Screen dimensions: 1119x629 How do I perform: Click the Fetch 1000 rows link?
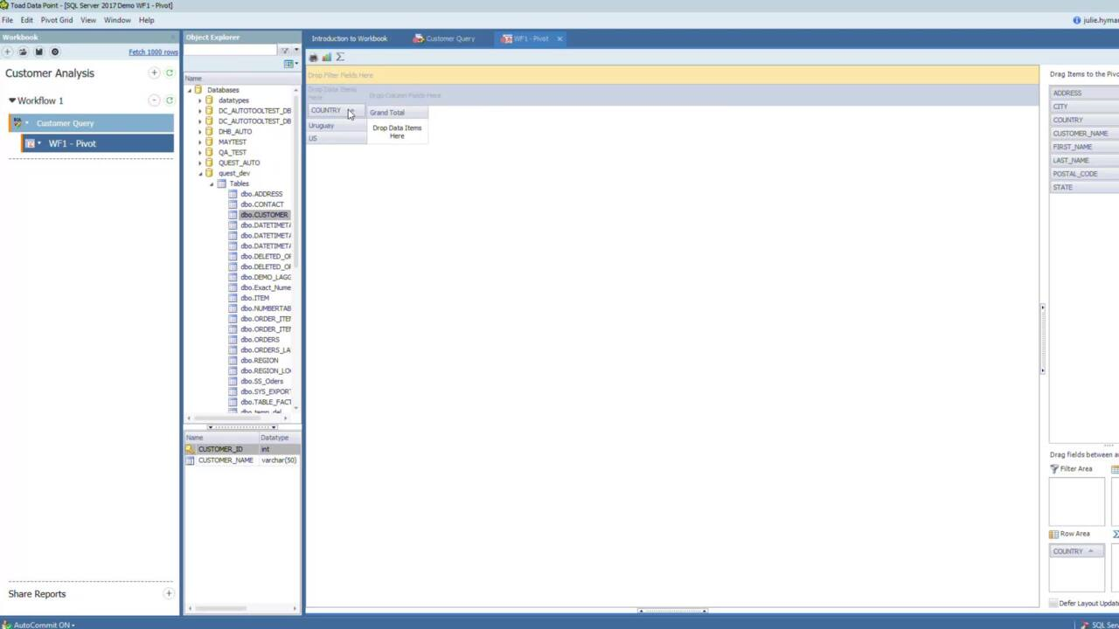pos(153,52)
